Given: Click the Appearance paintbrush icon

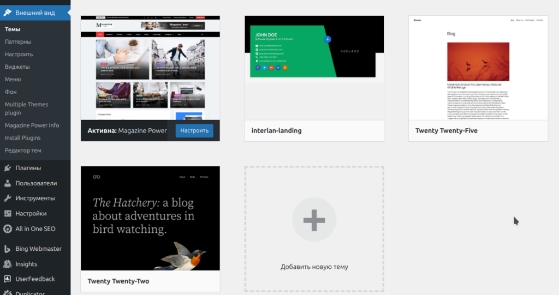Looking at the screenshot, I should tap(8, 12).
